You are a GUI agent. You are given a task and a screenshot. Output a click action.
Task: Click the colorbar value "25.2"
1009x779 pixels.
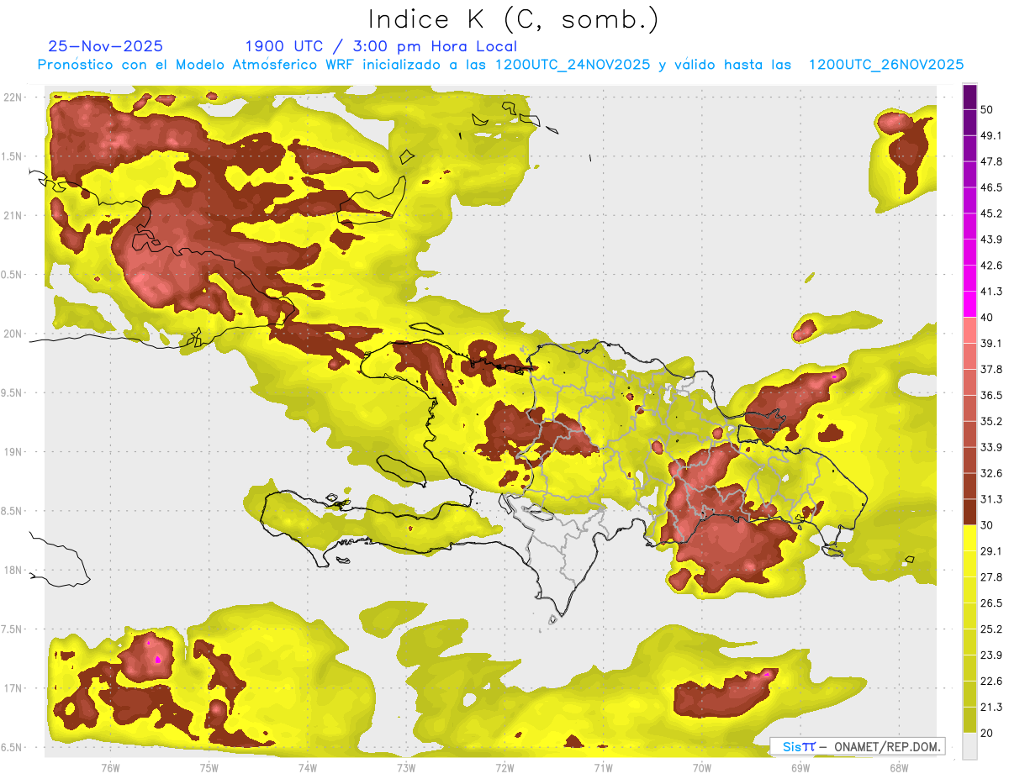pos(991,629)
